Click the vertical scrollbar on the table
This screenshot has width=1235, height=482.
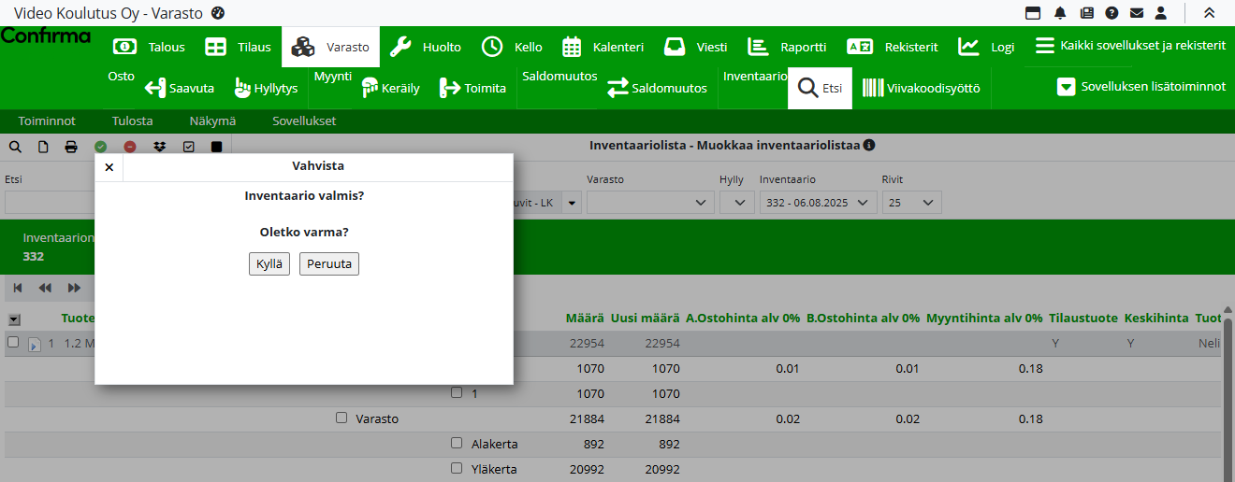[x=1228, y=392]
